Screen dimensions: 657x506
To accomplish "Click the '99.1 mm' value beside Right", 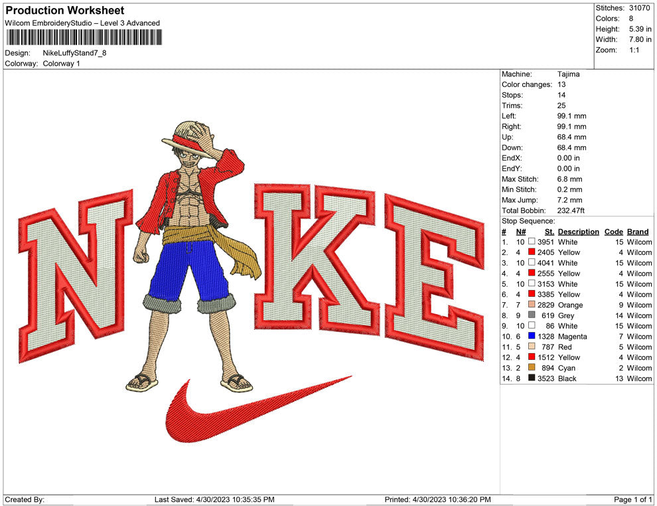I will tap(572, 127).
